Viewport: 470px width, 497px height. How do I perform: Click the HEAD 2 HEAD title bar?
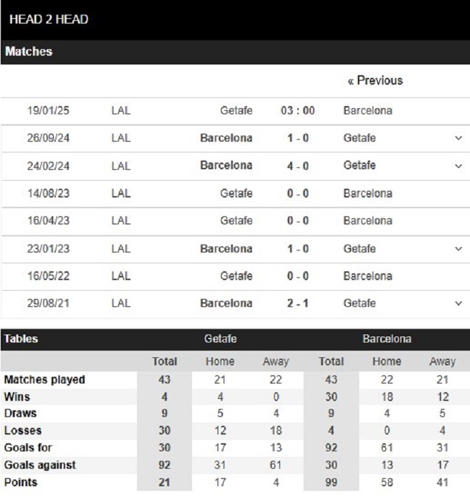tap(235, 19)
